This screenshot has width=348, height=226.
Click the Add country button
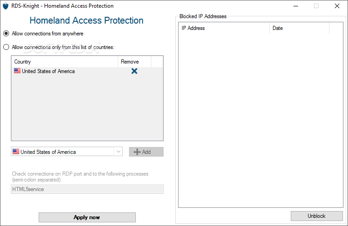pos(146,152)
